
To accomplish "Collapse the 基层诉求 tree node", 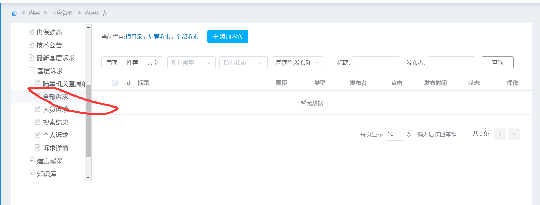I will tap(32, 70).
